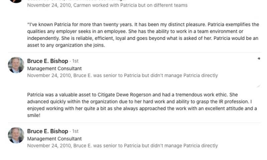Open Carmen's partially visible profile photo
267x160 pixels.
(16, 1)
